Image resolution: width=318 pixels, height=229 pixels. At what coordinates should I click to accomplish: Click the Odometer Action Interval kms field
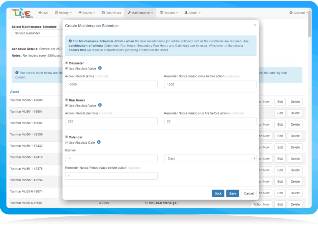[111, 84]
